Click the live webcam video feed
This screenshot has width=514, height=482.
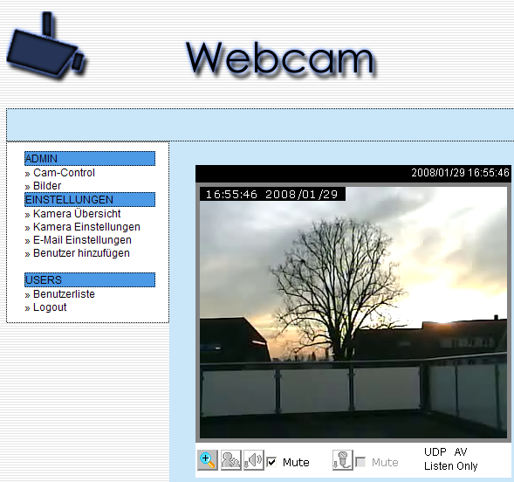click(353, 313)
